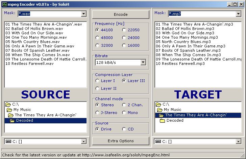This screenshot has height=159, width=246.
Task: Select 05 North Country Blues.mp3
Action: tap(183, 42)
